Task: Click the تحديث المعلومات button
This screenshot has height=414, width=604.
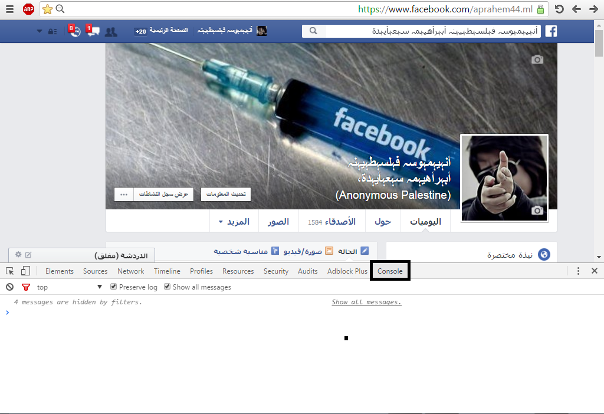Action: [226, 194]
